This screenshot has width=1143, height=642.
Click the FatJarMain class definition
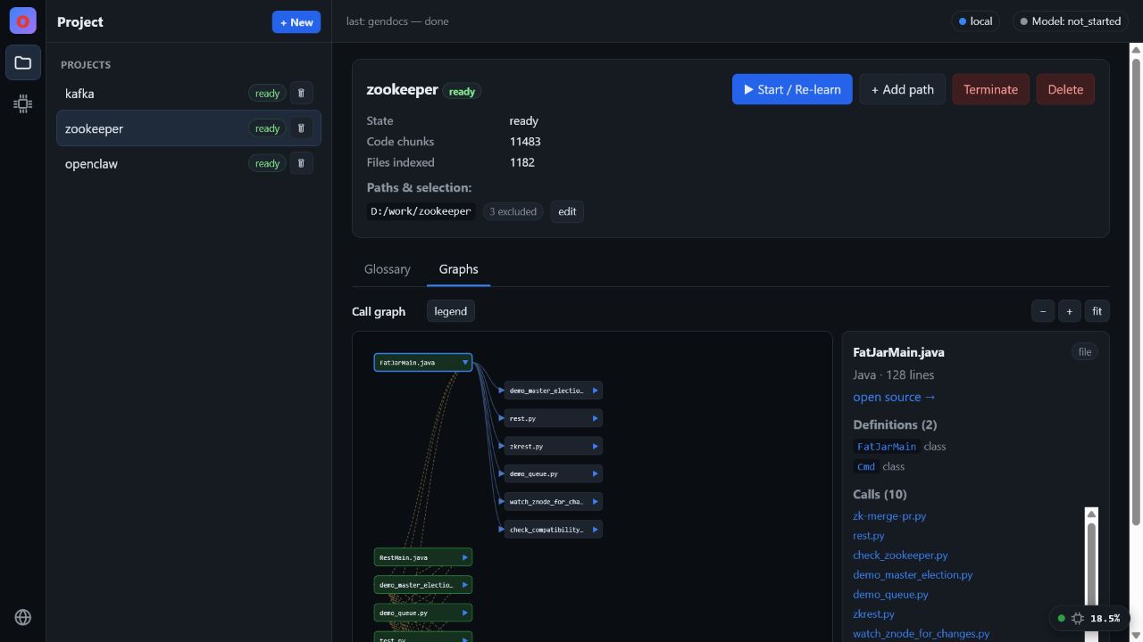887,447
